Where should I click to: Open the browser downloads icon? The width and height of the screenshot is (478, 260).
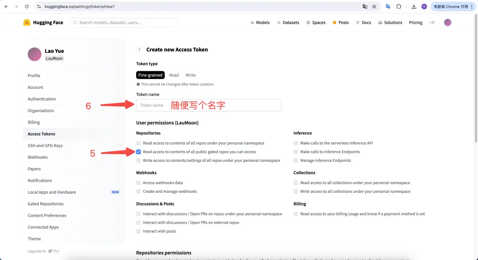(x=414, y=7)
